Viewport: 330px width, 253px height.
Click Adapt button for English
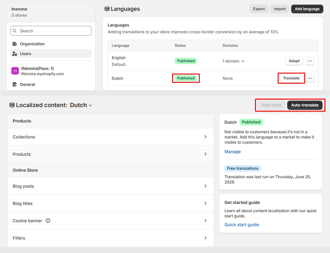[x=294, y=61]
